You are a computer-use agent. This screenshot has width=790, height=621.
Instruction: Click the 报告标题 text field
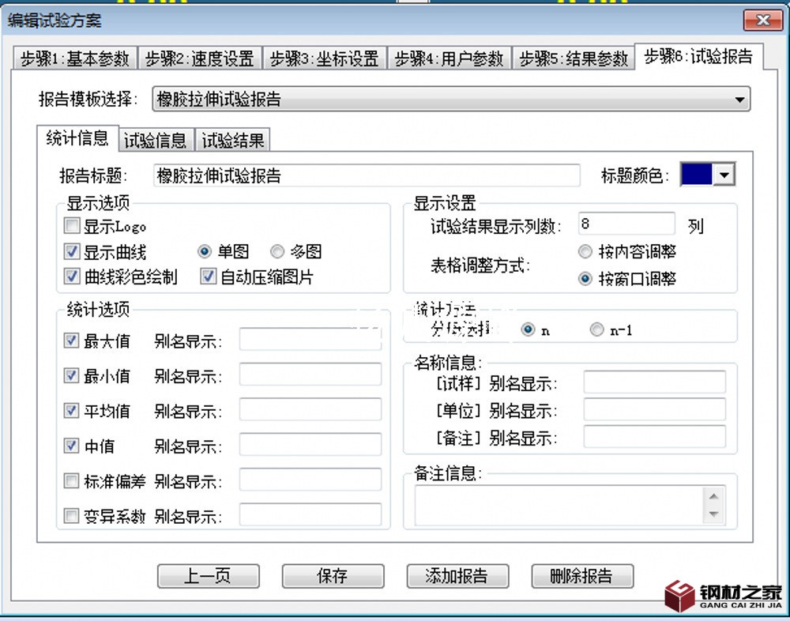[x=366, y=175]
